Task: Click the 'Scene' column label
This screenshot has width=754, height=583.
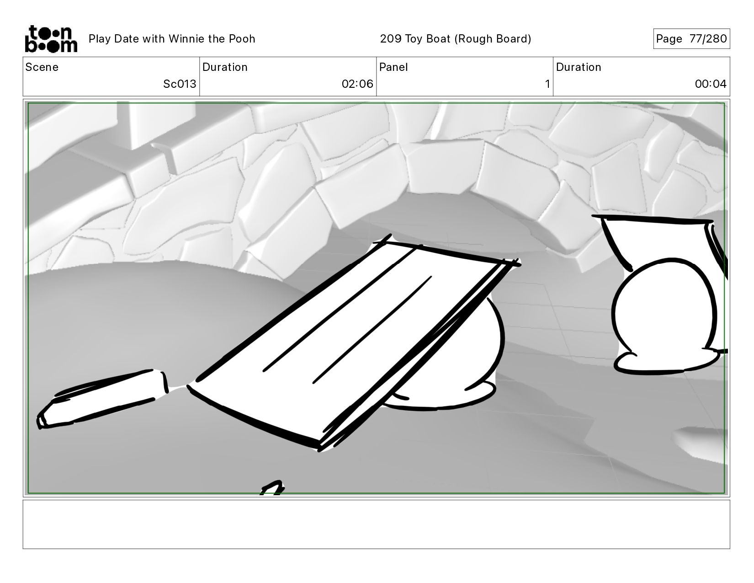Action: click(42, 67)
